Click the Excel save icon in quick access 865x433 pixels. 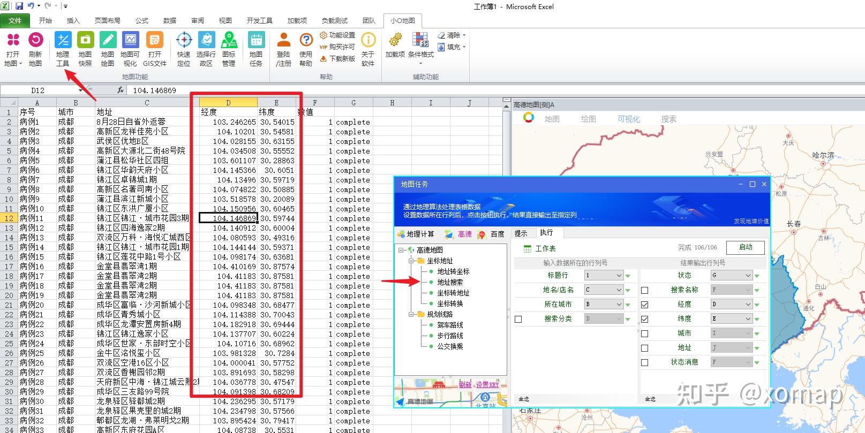(x=19, y=6)
